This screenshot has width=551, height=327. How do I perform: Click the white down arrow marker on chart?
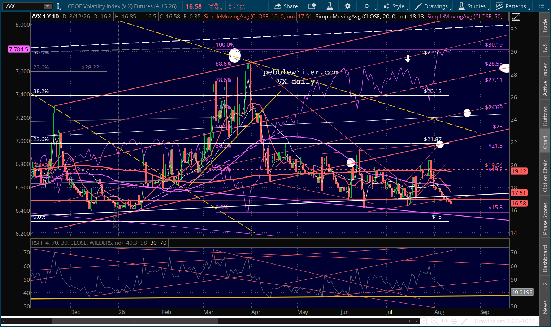408,59
